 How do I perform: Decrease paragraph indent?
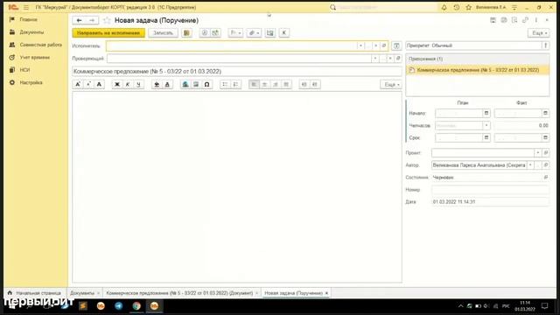304,84
